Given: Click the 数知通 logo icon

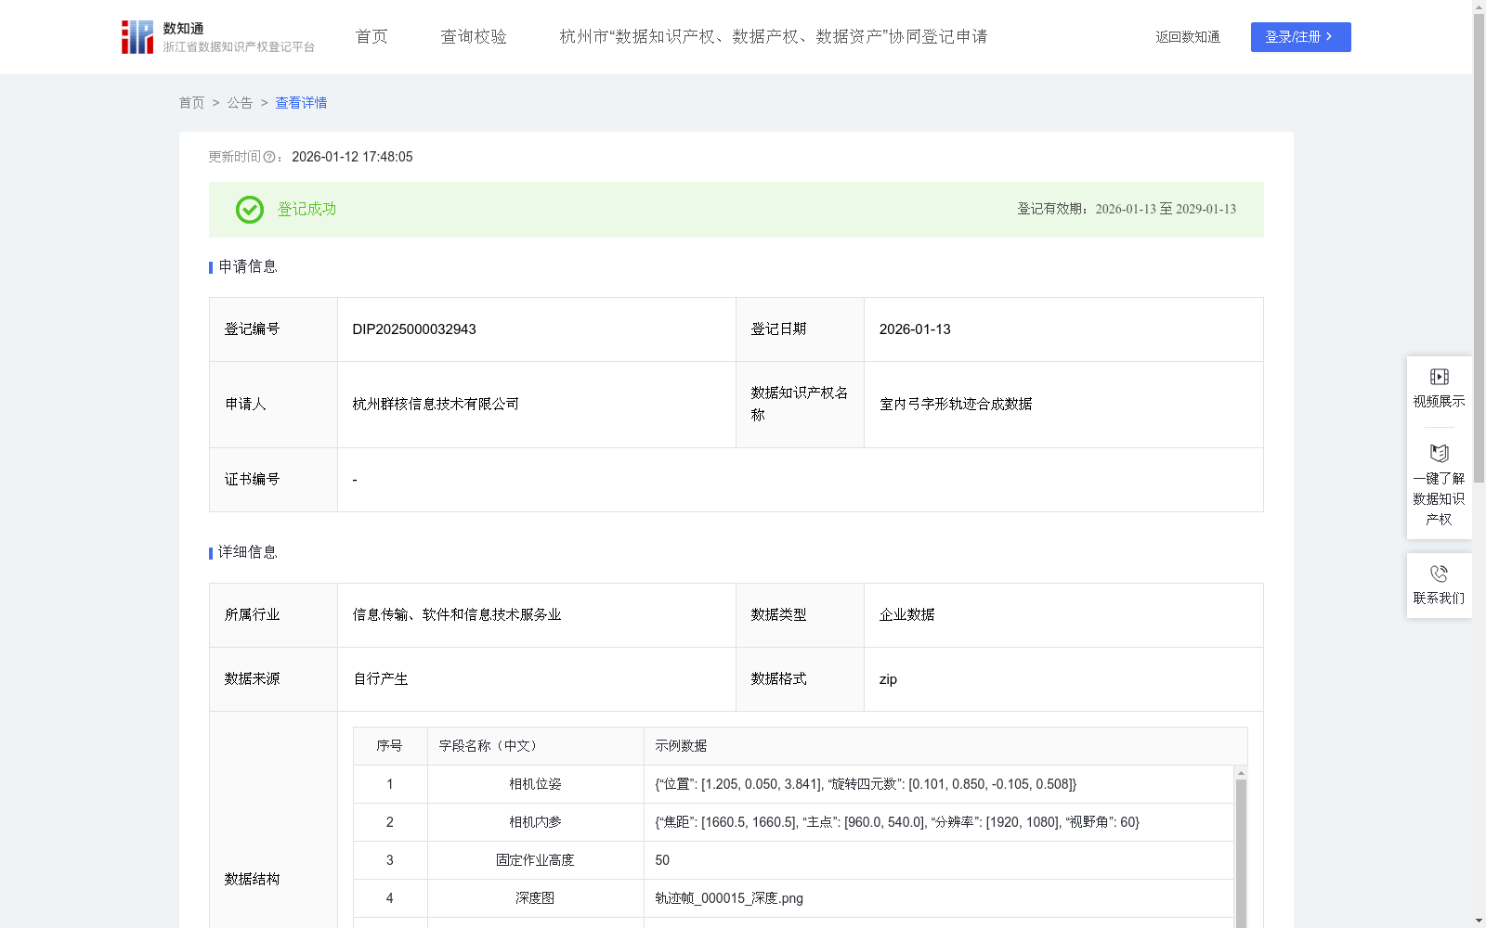Looking at the screenshot, I should coord(137,37).
